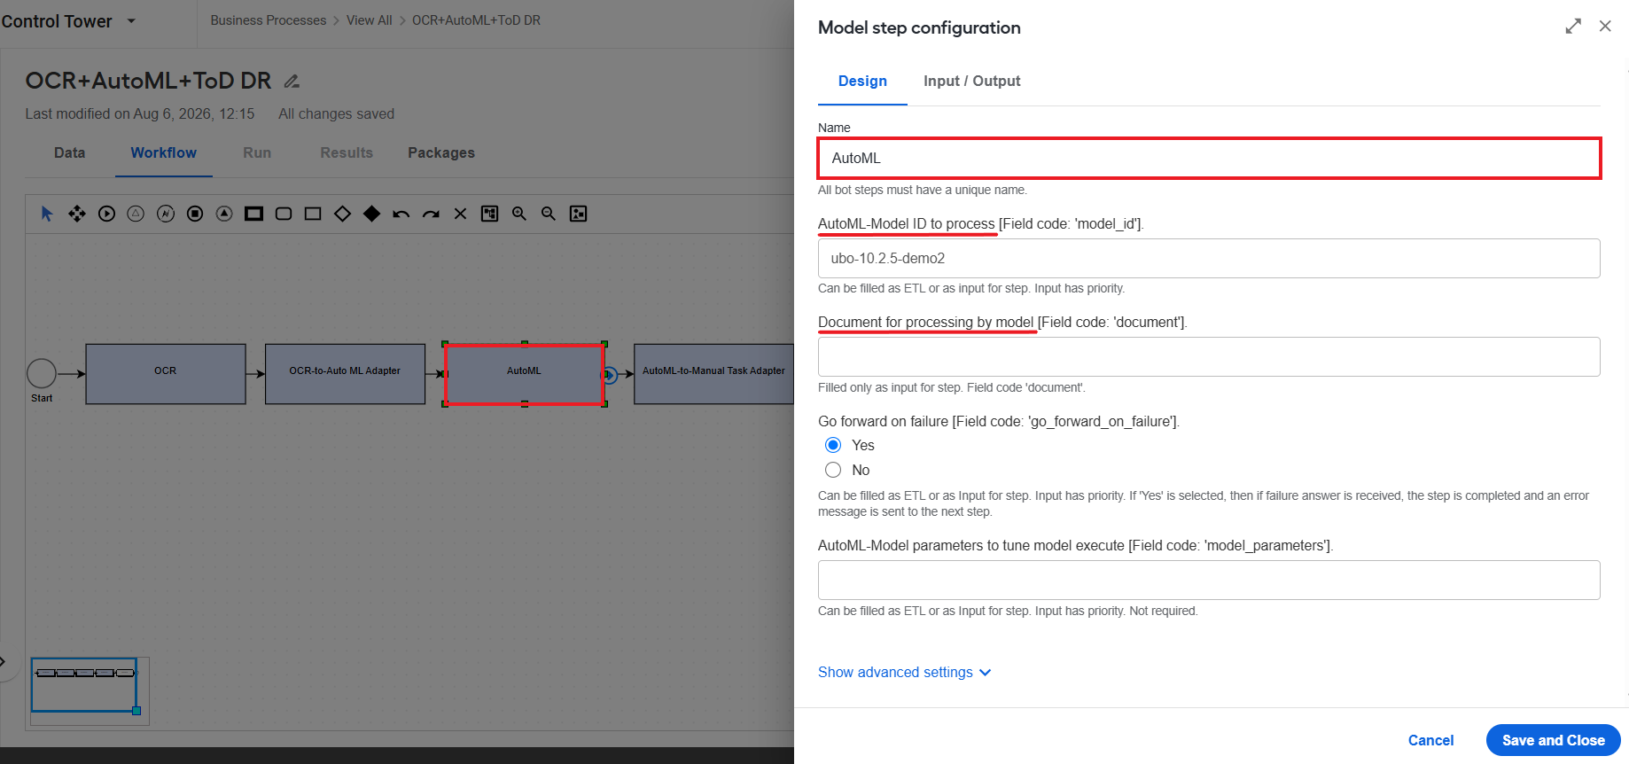
Task: Select the OCR-to-Auto ML Adapter step
Action: click(345, 374)
